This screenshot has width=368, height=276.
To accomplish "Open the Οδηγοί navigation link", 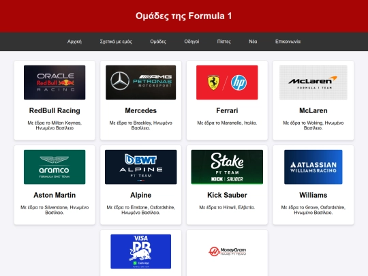I will pos(191,42).
